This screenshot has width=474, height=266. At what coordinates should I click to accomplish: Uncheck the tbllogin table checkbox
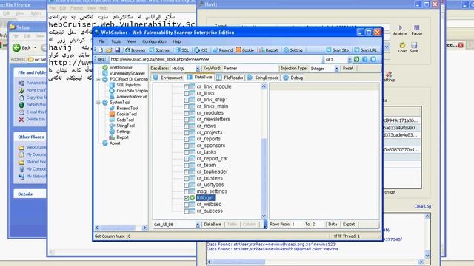[x=186, y=198]
